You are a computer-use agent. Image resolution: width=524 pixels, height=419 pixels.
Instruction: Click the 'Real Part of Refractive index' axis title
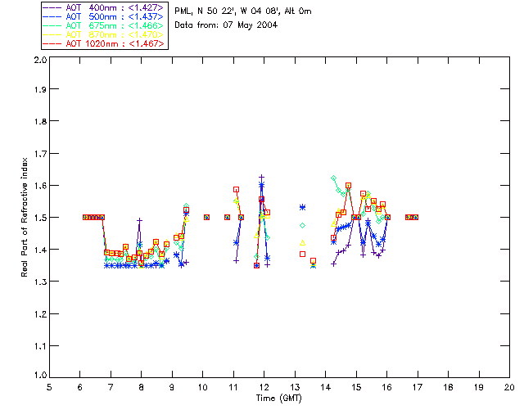25,217
